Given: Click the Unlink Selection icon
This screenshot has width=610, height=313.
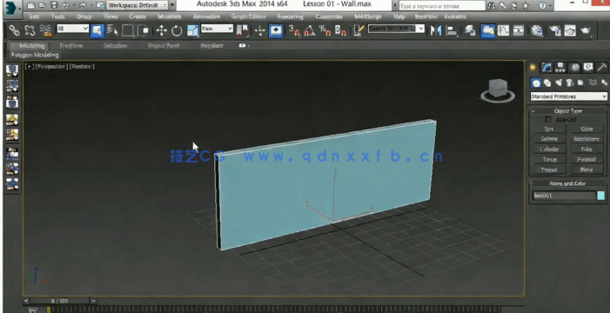Looking at the screenshot, I should tap(30, 30).
